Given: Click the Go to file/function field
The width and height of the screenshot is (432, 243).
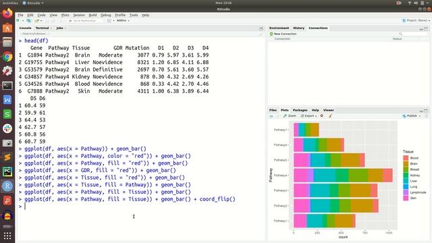Looking at the screenshot, I should tap(85, 21).
